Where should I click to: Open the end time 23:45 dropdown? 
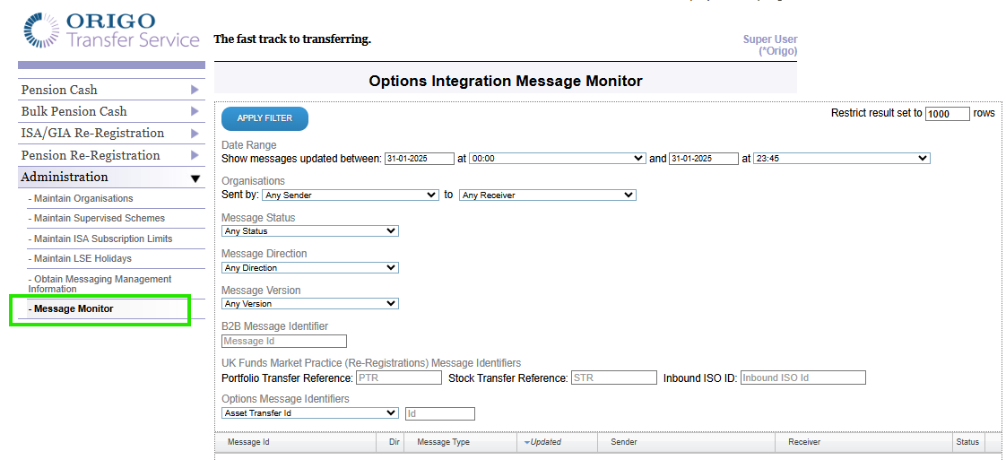click(842, 159)
